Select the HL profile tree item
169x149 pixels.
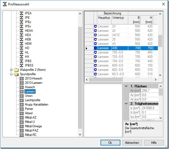pyautogui.click(x=27, y=52)
